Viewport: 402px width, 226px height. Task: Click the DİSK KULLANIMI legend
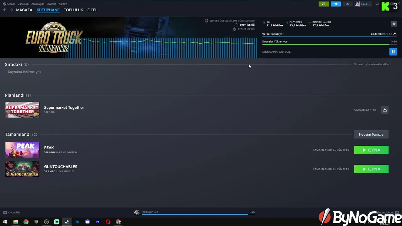pyautogui.click(x=320, y=24)
